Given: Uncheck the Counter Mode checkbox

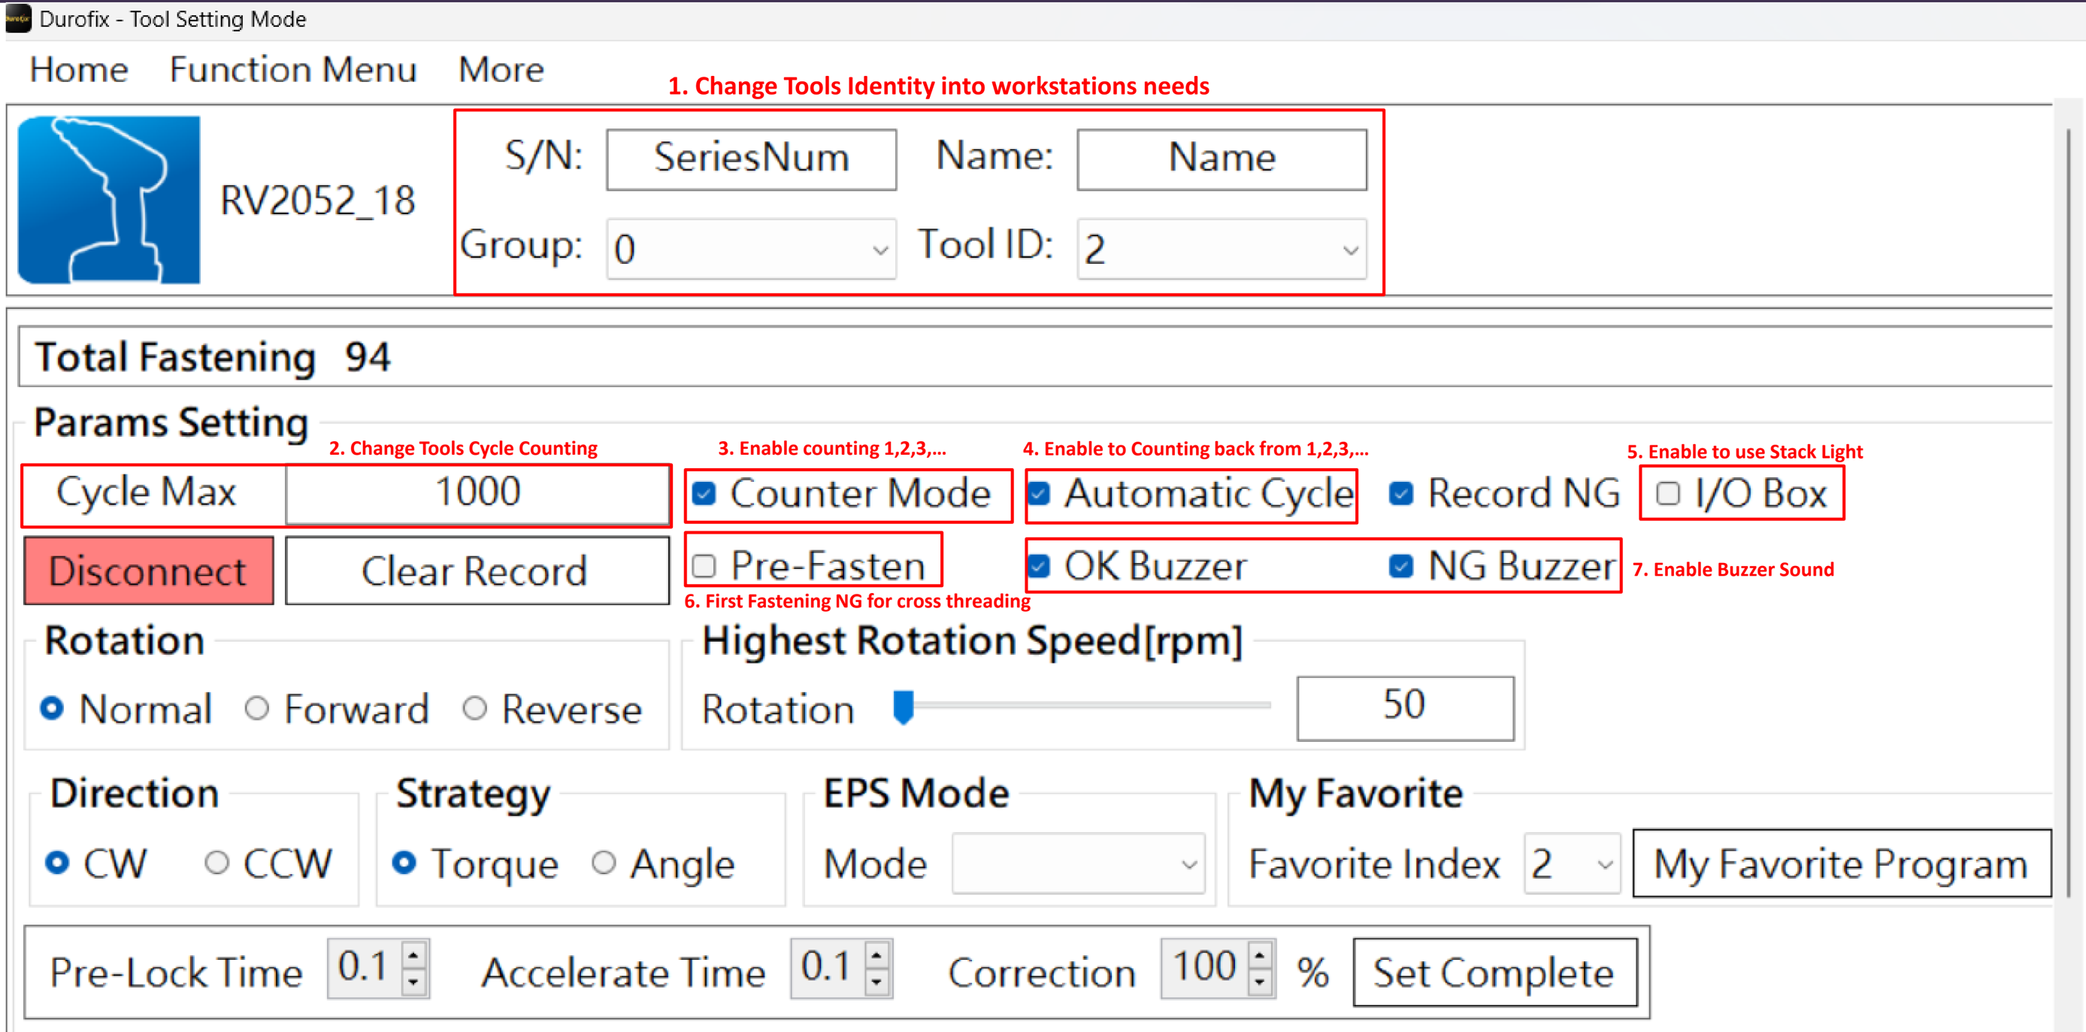Looking at the screenshot, I should pos(704,493).
